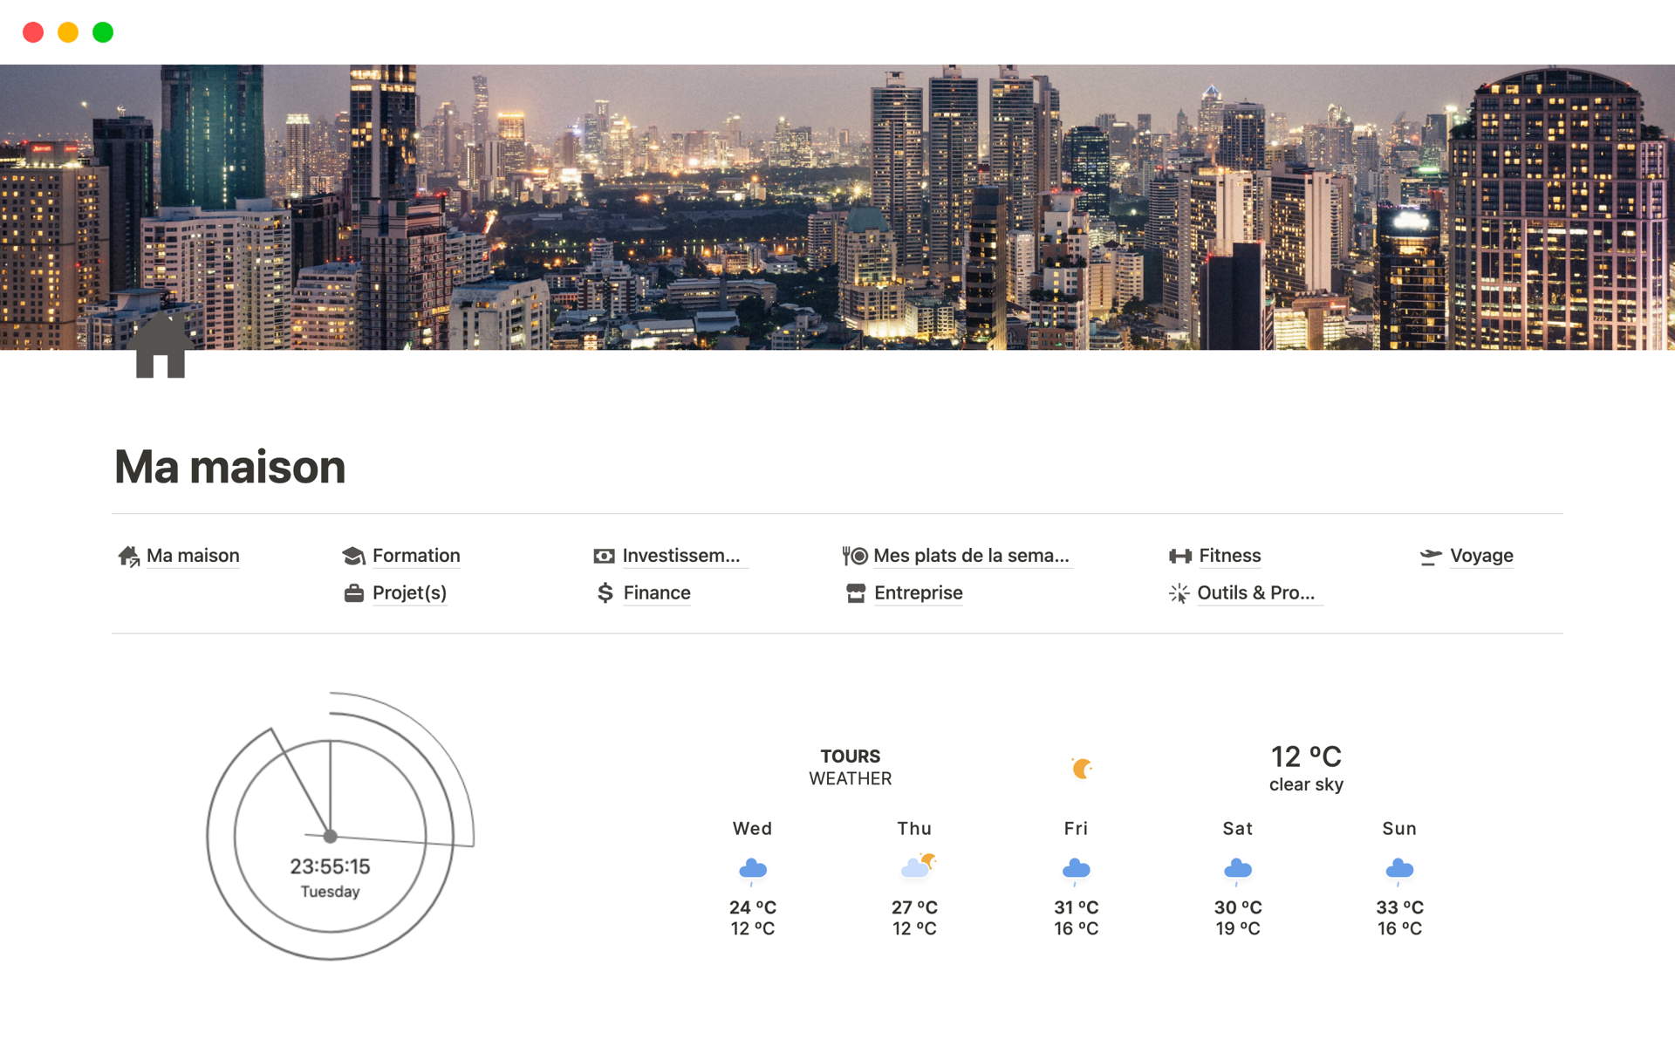Click the clear sky moon icon
Viewport: 1675px width, 1047px height.
coord(1082,769)
